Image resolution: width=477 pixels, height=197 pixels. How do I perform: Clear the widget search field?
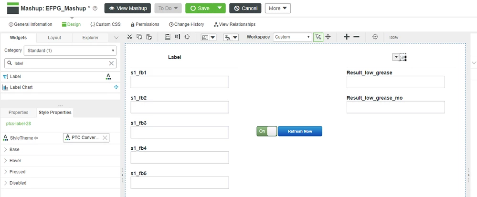coord(111,63)
